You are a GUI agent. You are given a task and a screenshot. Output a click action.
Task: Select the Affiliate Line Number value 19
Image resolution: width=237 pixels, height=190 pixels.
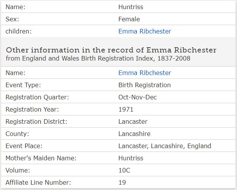point(122,182)
